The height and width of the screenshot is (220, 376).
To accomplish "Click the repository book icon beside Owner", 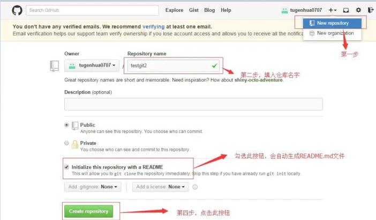I will [x=54, y=66].
